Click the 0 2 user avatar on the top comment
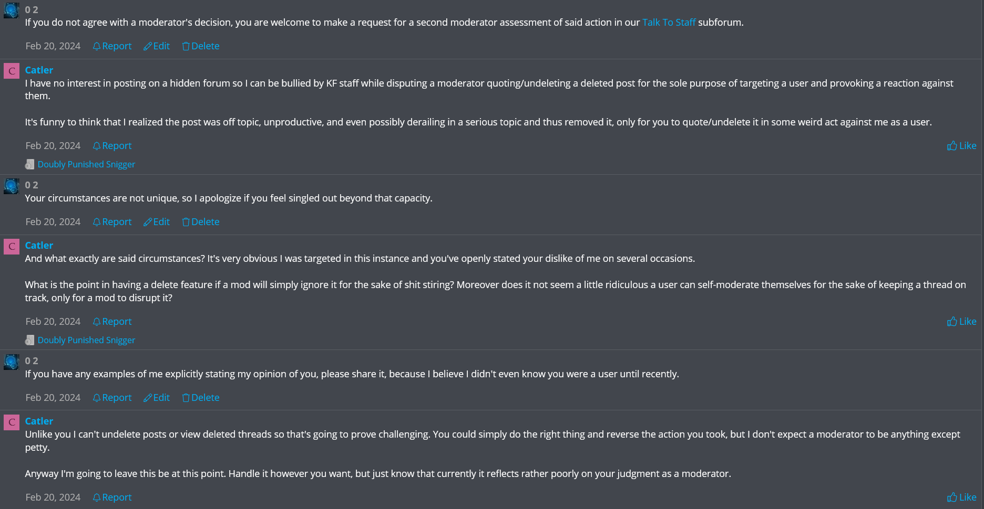 click(x=12, y=10)
